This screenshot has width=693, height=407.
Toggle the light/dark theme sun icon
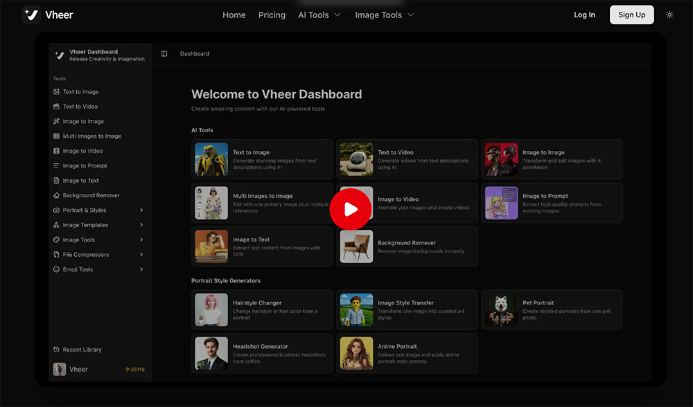[x=669, y=15]
